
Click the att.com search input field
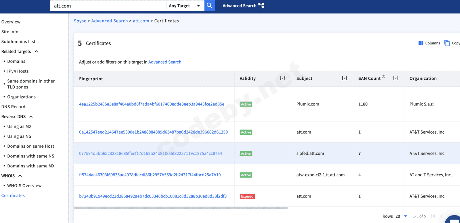(108, 6)
